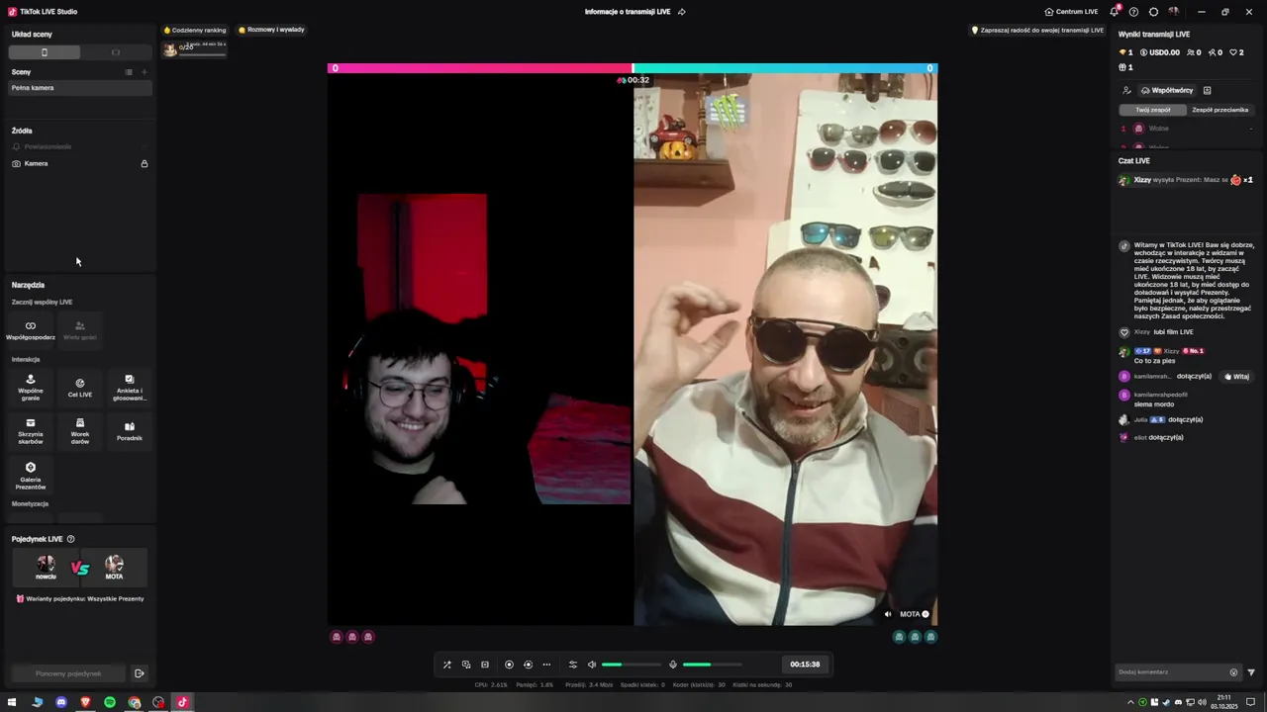Click the record button in control bar
This screenshot has width=1267, height=712.
[509, 665]
